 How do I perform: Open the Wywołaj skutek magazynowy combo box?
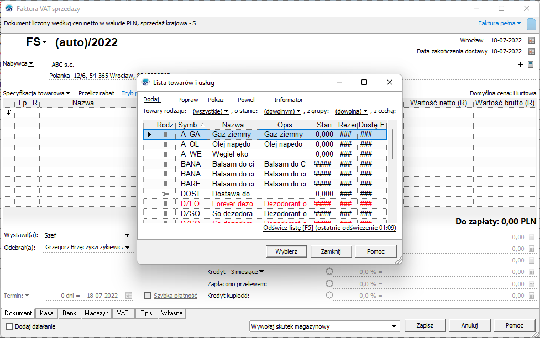coord(324,326)
